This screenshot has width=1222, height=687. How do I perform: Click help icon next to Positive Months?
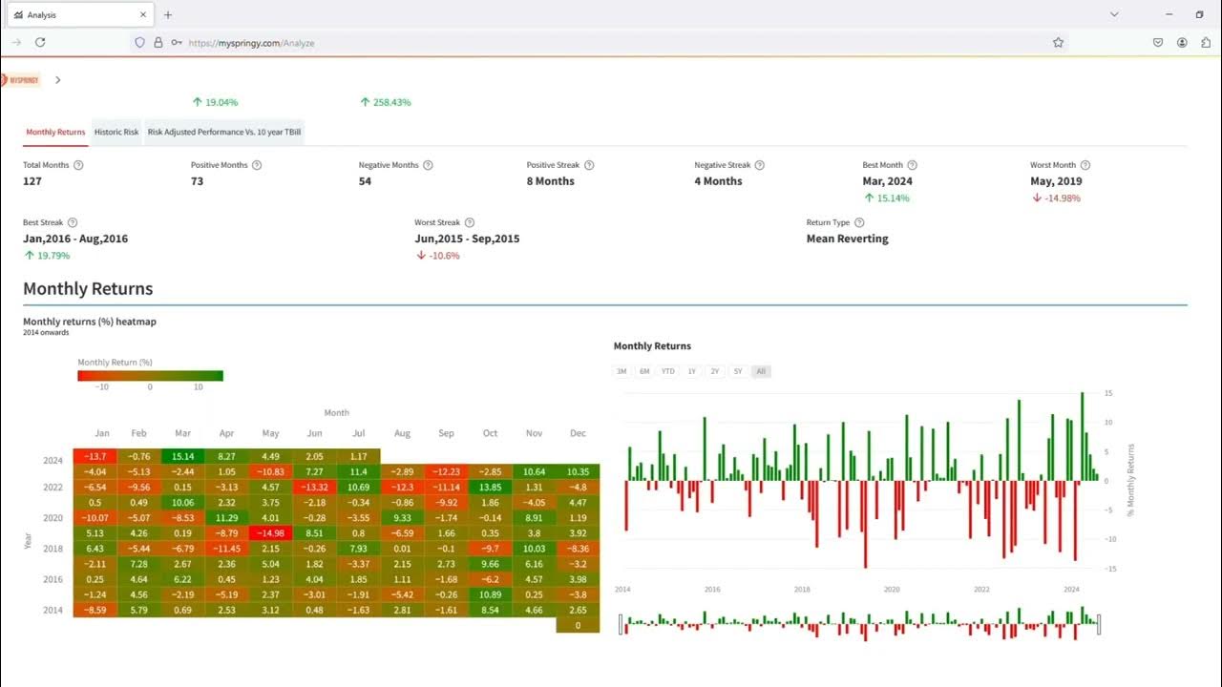pos(257,165)
